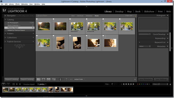Select the Attribute library filter

80,16
